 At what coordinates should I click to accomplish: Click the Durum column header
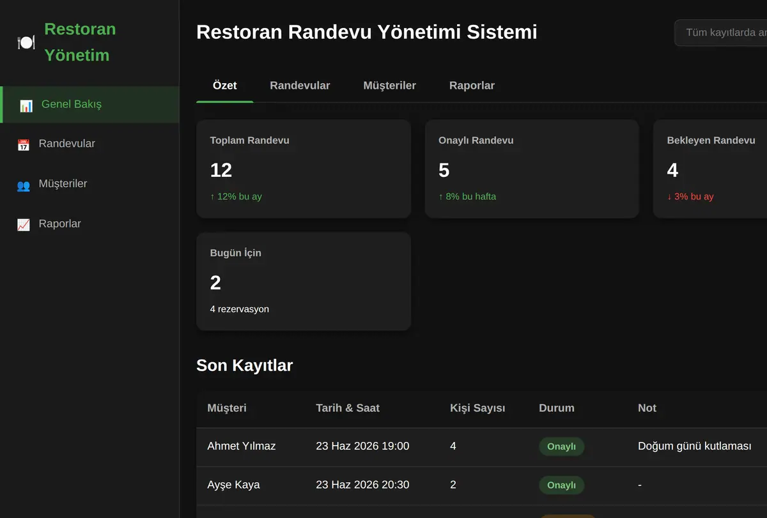(x=557, y=408)
